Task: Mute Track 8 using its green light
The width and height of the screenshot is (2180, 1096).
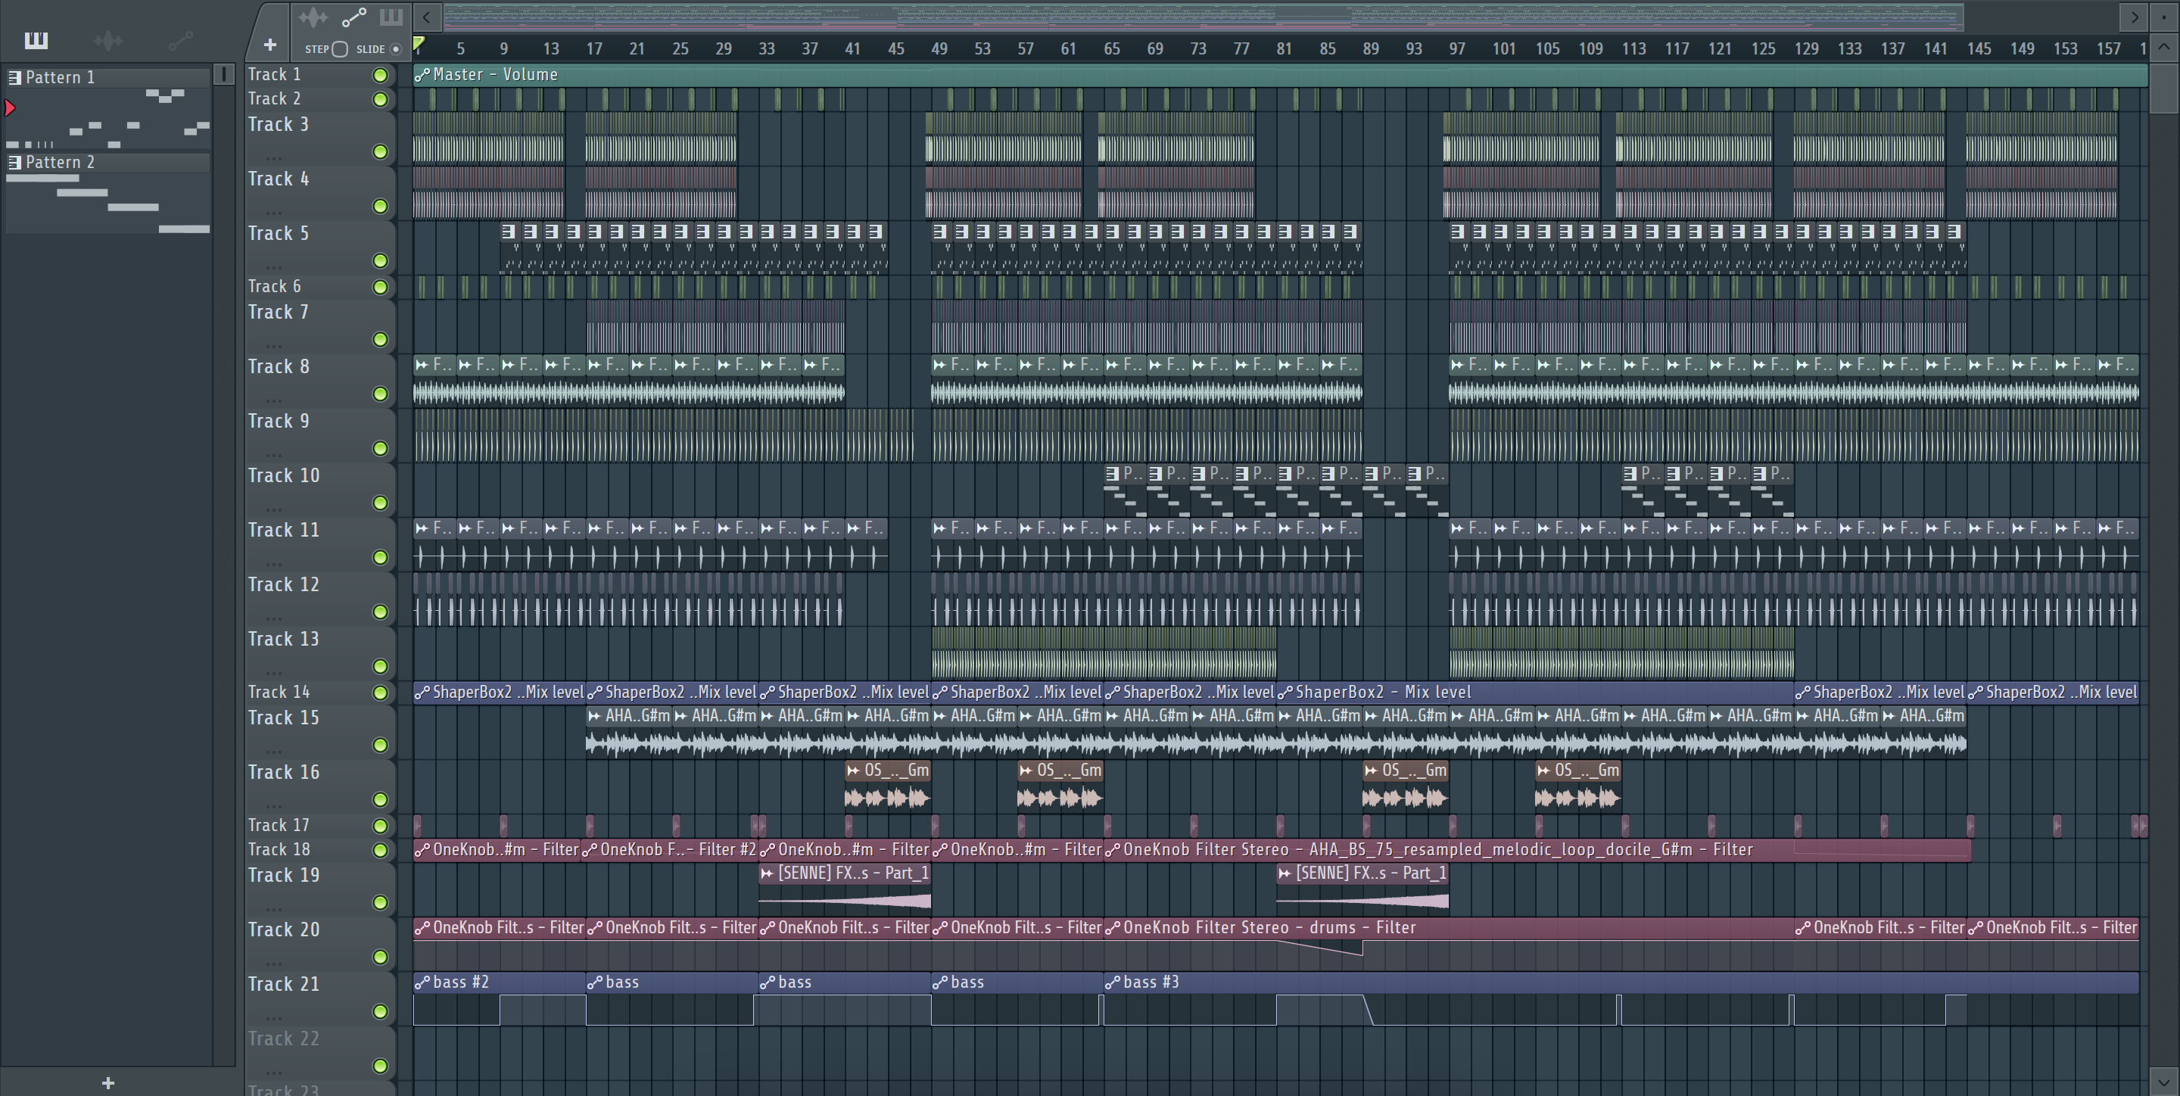Action: (381, 394)
